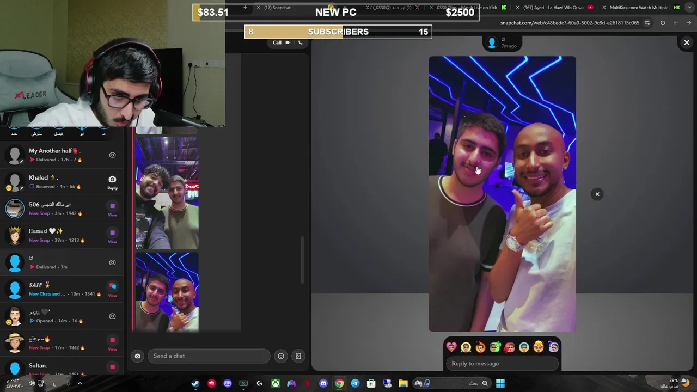This screenshot has width=697, height=392.
Task: React with the sixth Bitmoji reaction
Action: click(x=524, y=347)
